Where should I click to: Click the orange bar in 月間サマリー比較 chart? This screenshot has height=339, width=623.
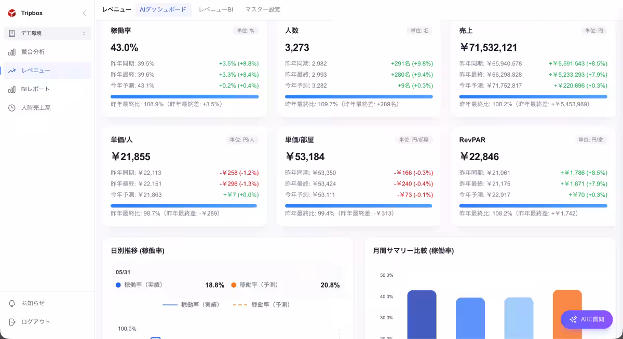pyautogui.click(x=567, y=314)
